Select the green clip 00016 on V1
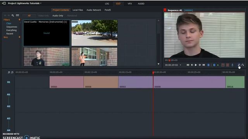The height and width of the screenshot is (139, 248). point(235,82)
